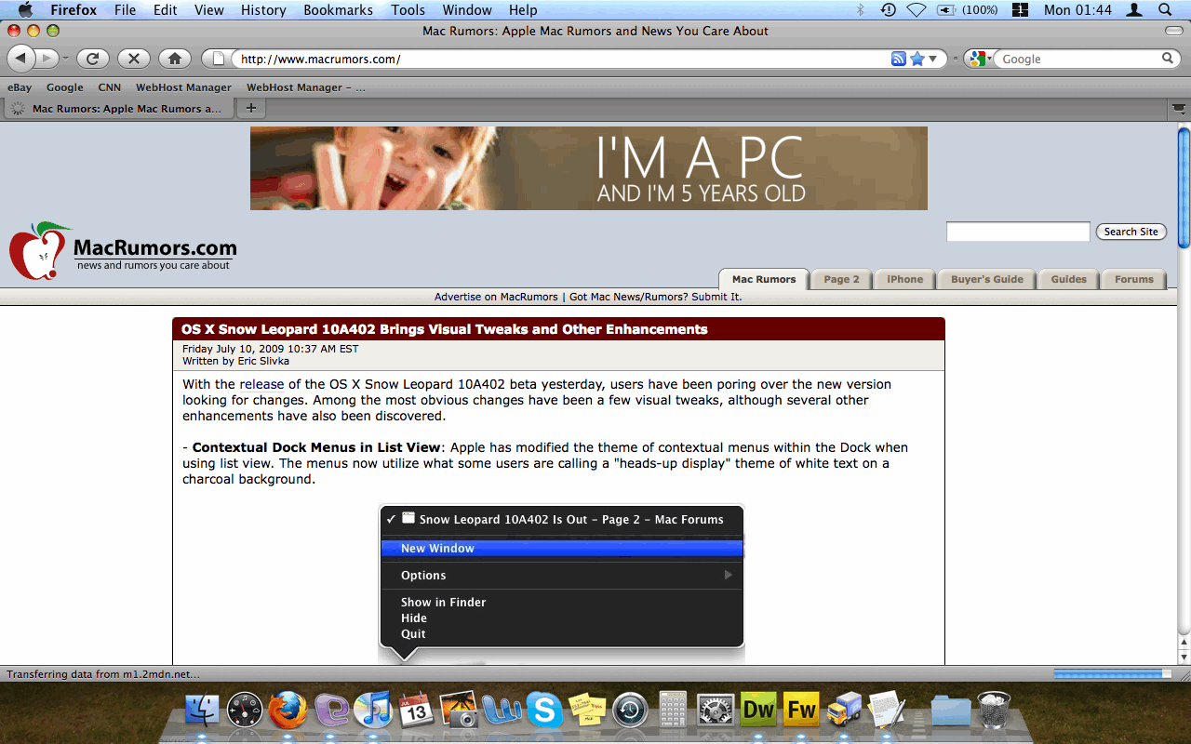
Task: Click the MacRumors.com logo
Action: (x=123, y=250)
